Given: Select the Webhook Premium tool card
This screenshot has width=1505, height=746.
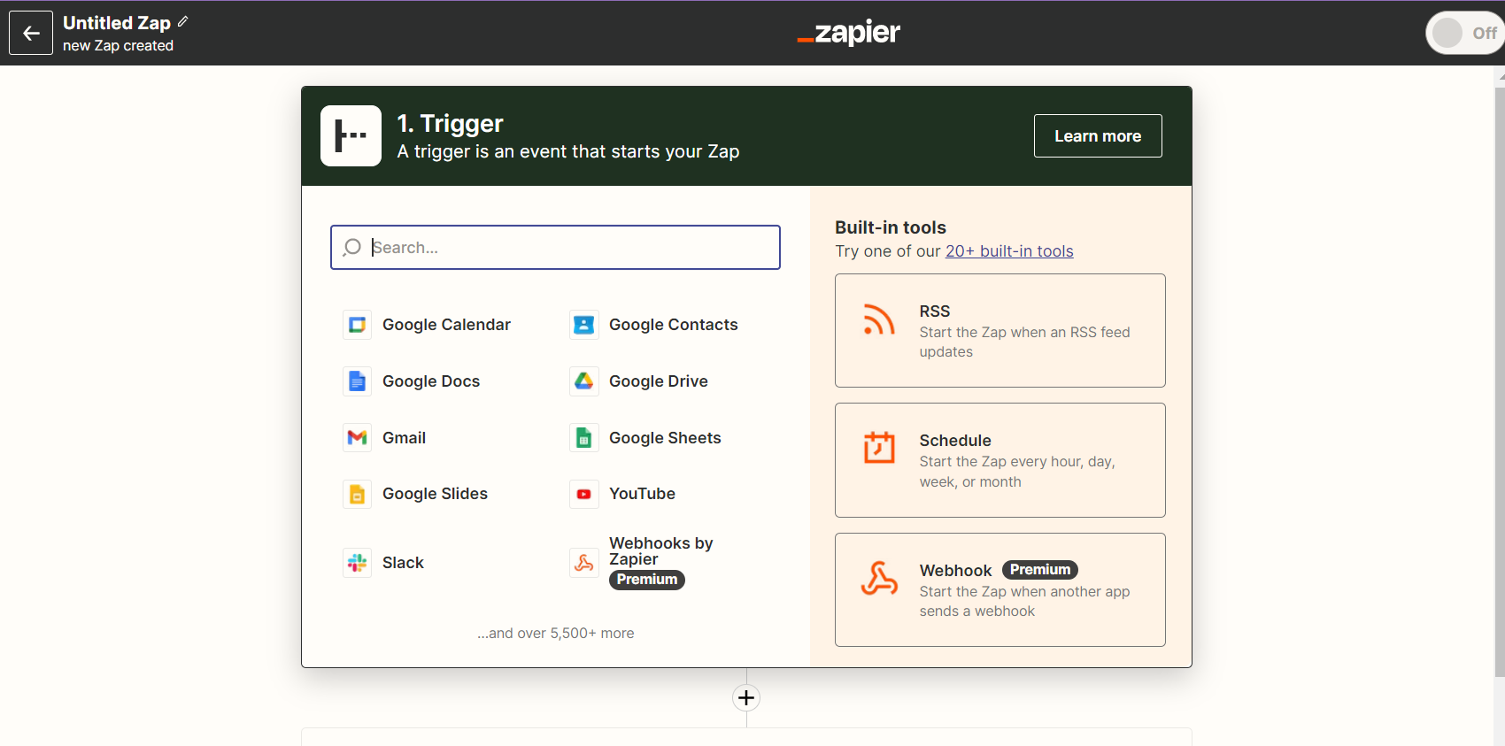Looking at the screenshot, I should [x=999, y=589].
